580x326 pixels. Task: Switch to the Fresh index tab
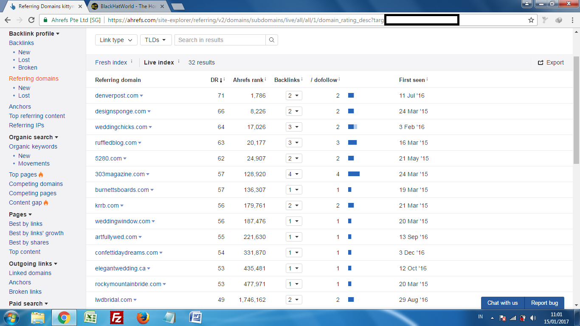pyautogui.click(x=111, y=62)
